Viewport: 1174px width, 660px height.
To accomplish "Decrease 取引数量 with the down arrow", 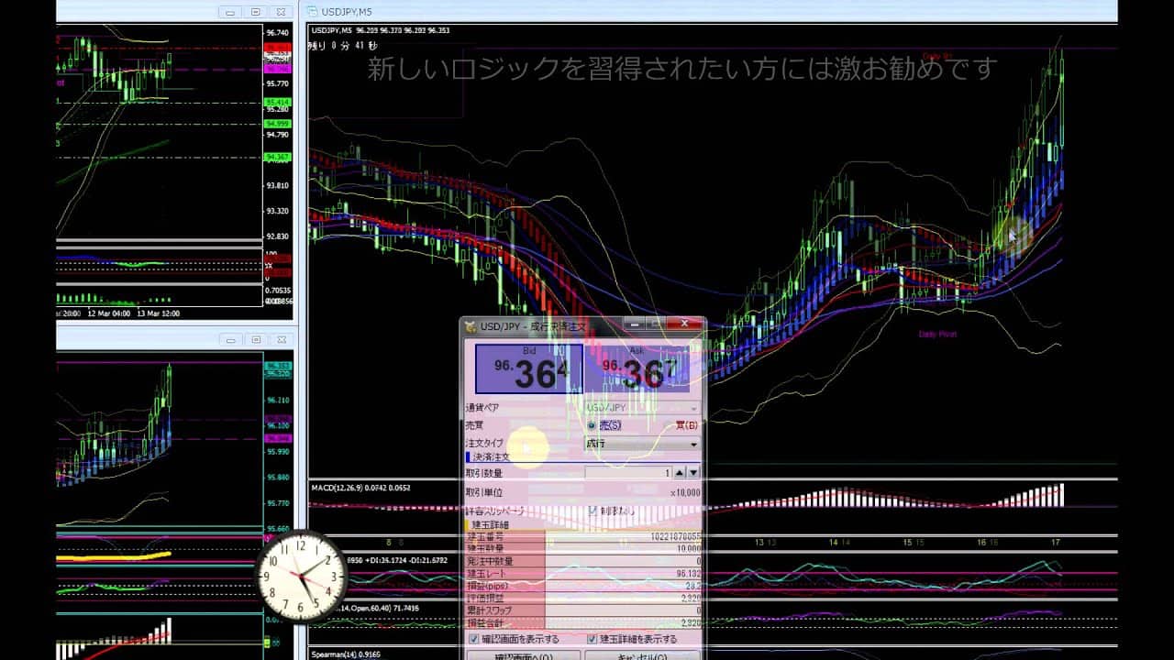I will (693, 473).
